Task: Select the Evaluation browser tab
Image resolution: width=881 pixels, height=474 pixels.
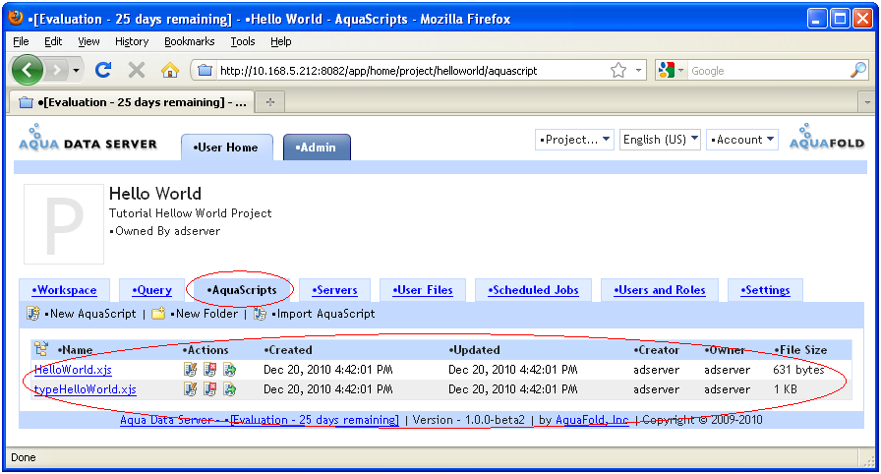Action: click(132, 102)
